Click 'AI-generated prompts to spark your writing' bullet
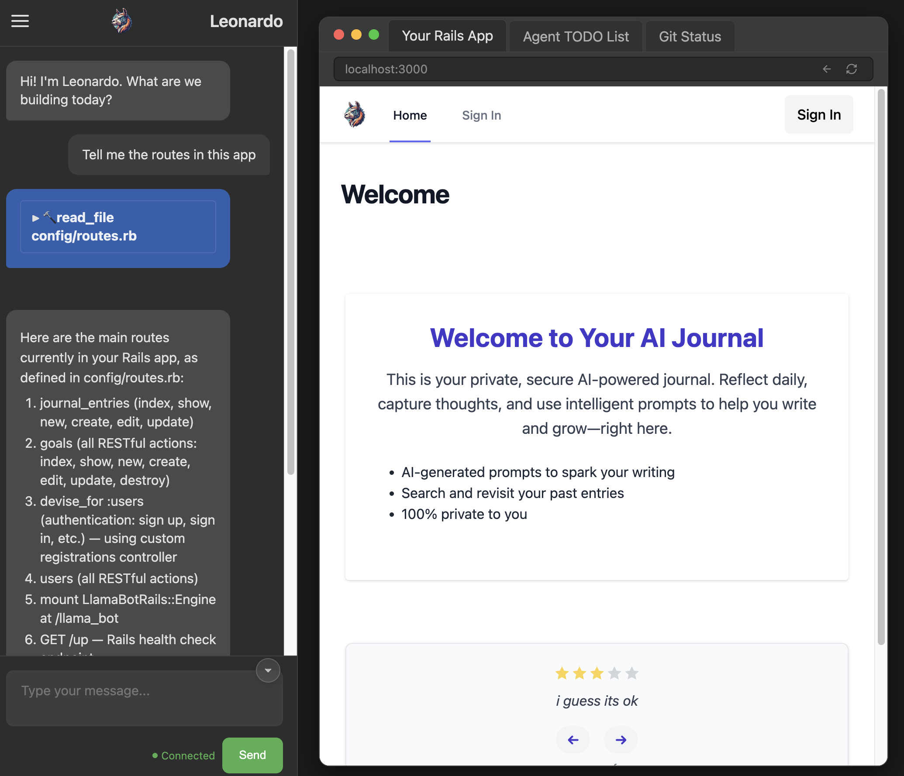The height and width of the screenshot is (776, 904). [538, 472]
